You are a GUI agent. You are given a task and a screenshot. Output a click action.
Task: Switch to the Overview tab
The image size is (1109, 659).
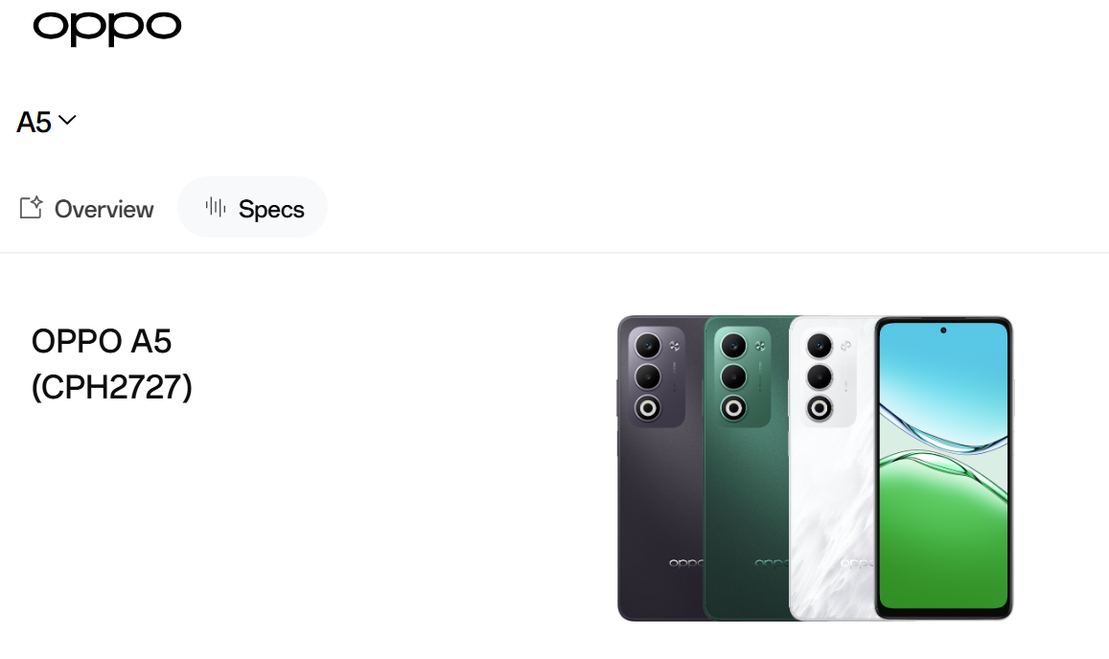(x=86, y=209)
